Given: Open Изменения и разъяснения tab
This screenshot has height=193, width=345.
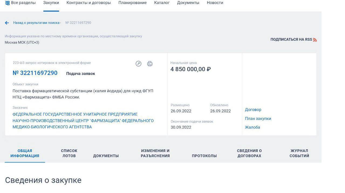Looking at the screenshot, I should [155, 153].
